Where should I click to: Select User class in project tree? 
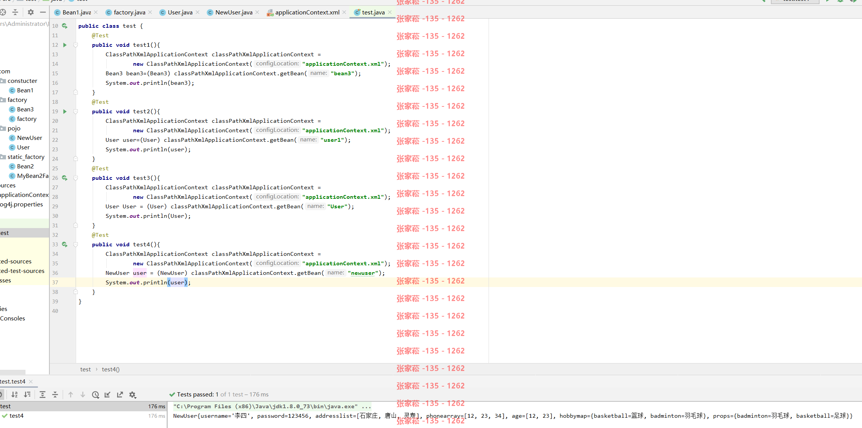point(23,147)
